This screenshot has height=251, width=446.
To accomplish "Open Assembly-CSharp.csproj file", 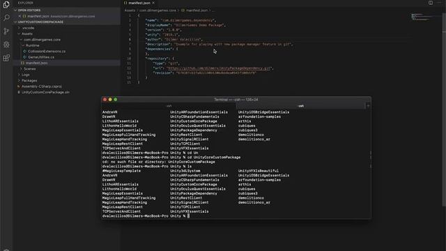I will click(x=42, y=86).
